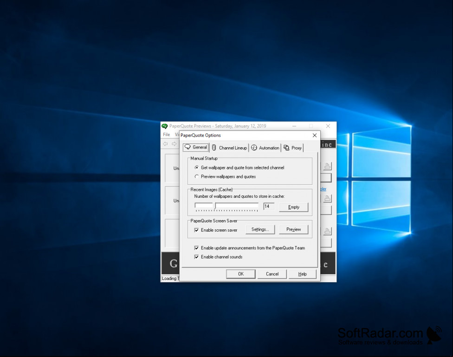Click the second print icon in Previews window
The height and width of the screenshot is (357, 453).
[327, 198]
